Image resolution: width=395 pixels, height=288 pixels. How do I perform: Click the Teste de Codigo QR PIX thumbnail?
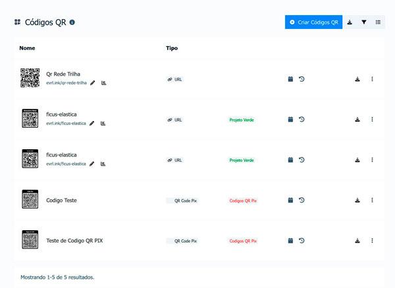pos(30,240)
